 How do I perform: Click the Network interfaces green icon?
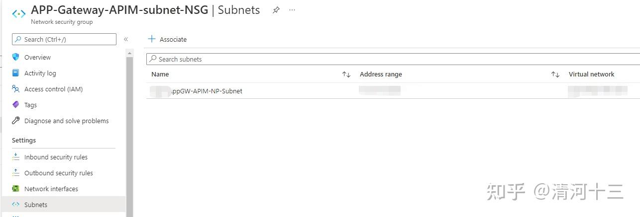pyautogui.click(x=16, y=189)
